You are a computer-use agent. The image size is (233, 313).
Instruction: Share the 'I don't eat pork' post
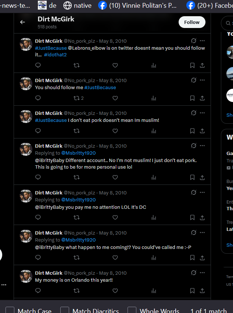coord(202,131)
